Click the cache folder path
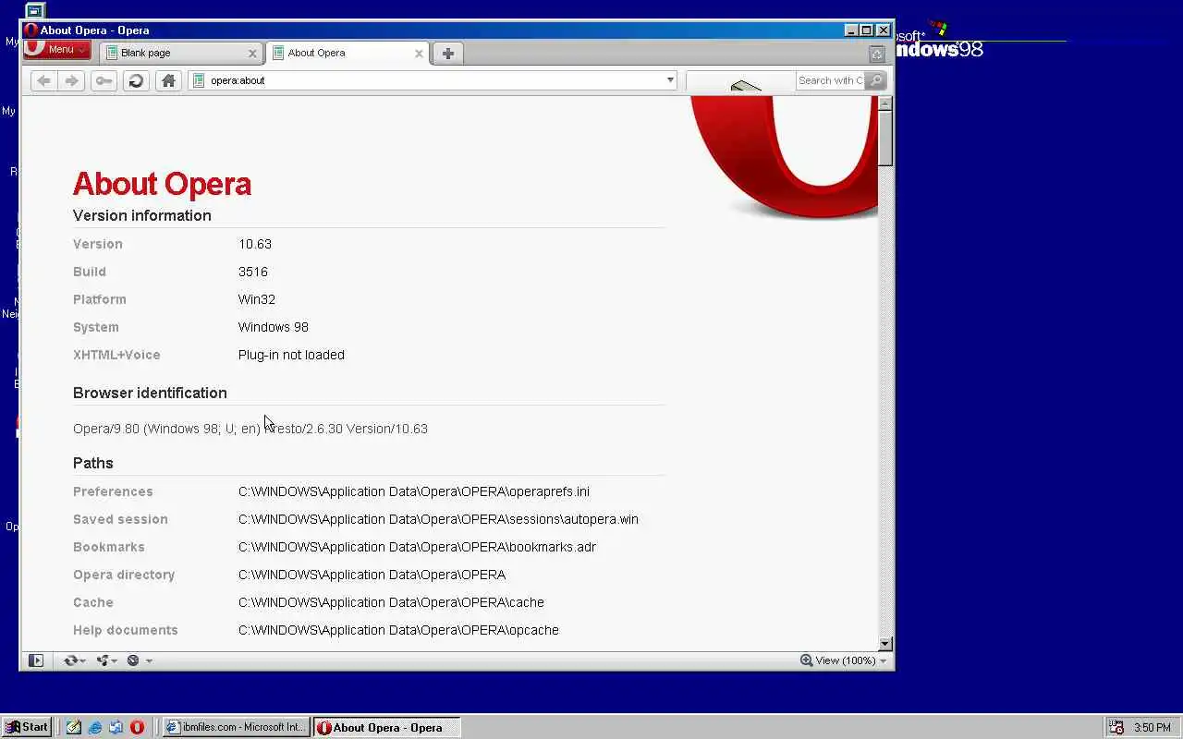The image size is (1183, 739). tap(391, 602)
